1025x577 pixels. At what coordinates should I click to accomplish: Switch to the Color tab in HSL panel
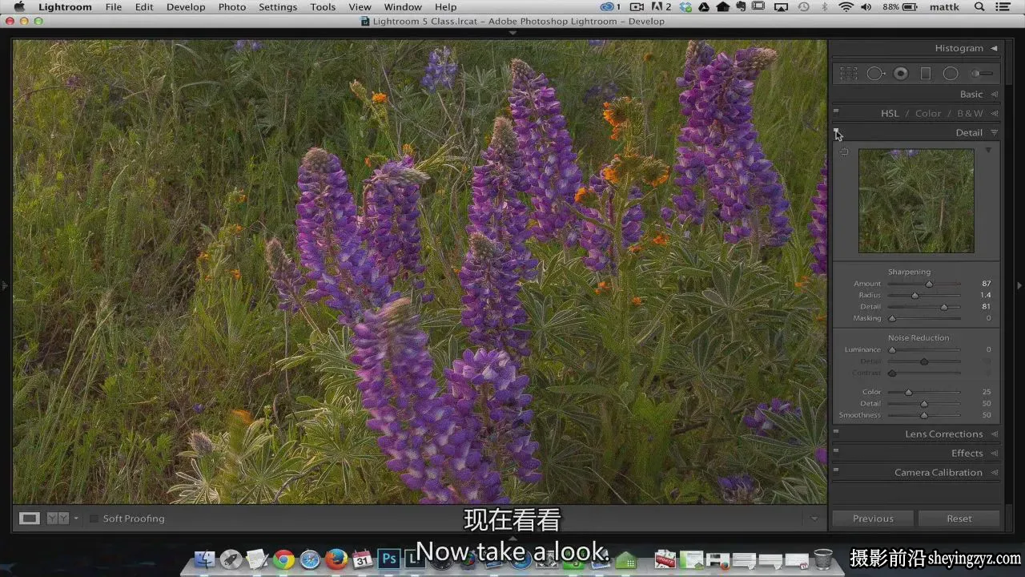(928, 114)
